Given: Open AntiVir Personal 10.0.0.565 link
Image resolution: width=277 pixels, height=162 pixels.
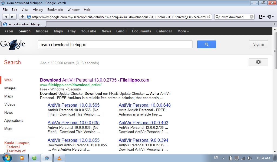Looking at the screenshot, I should [x=74, y=105].
